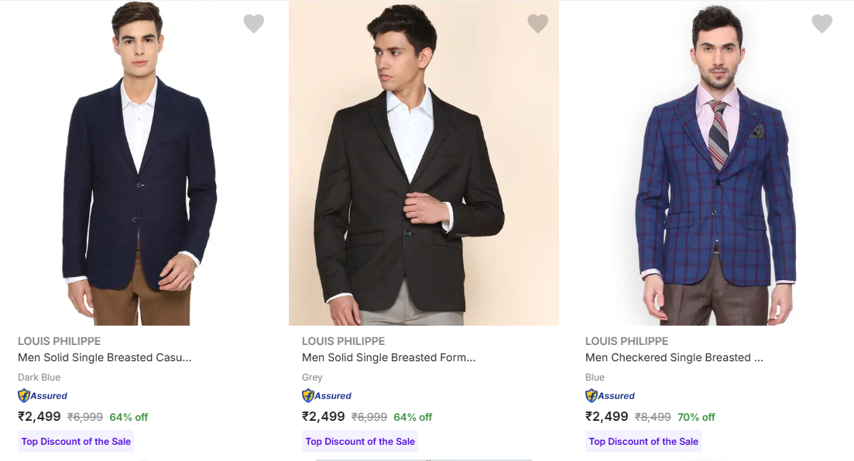The width and height of the screenshot is (854, 461).
Task: Click Top Discount tag on grey blazer
Action: click(360, 442)
